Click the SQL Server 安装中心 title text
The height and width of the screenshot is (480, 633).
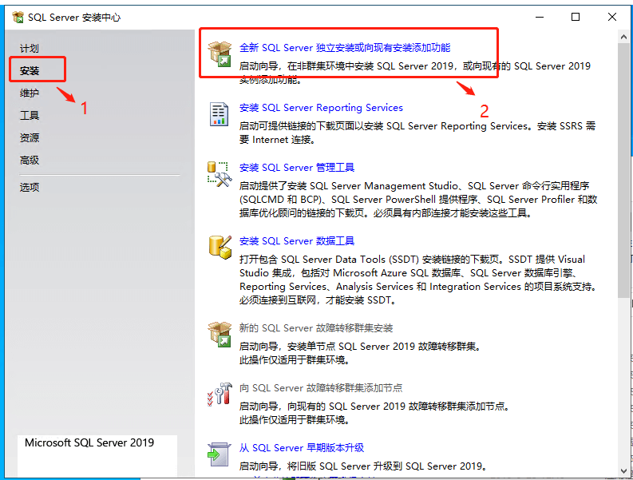[x=74, y=18]
